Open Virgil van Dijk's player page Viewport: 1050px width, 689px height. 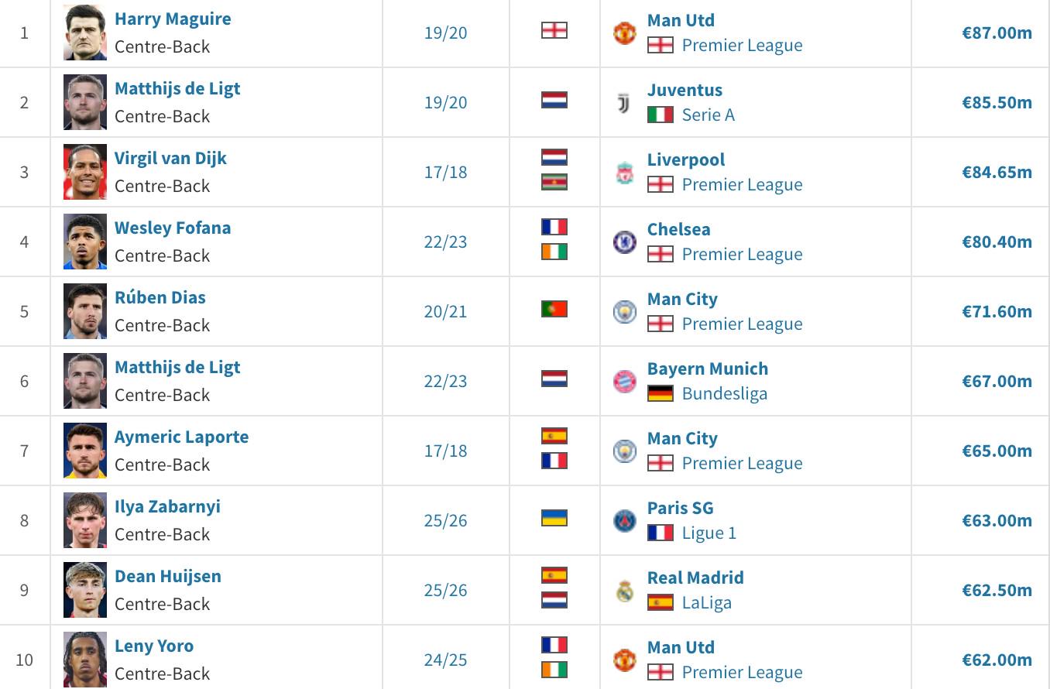click(170, 158)
